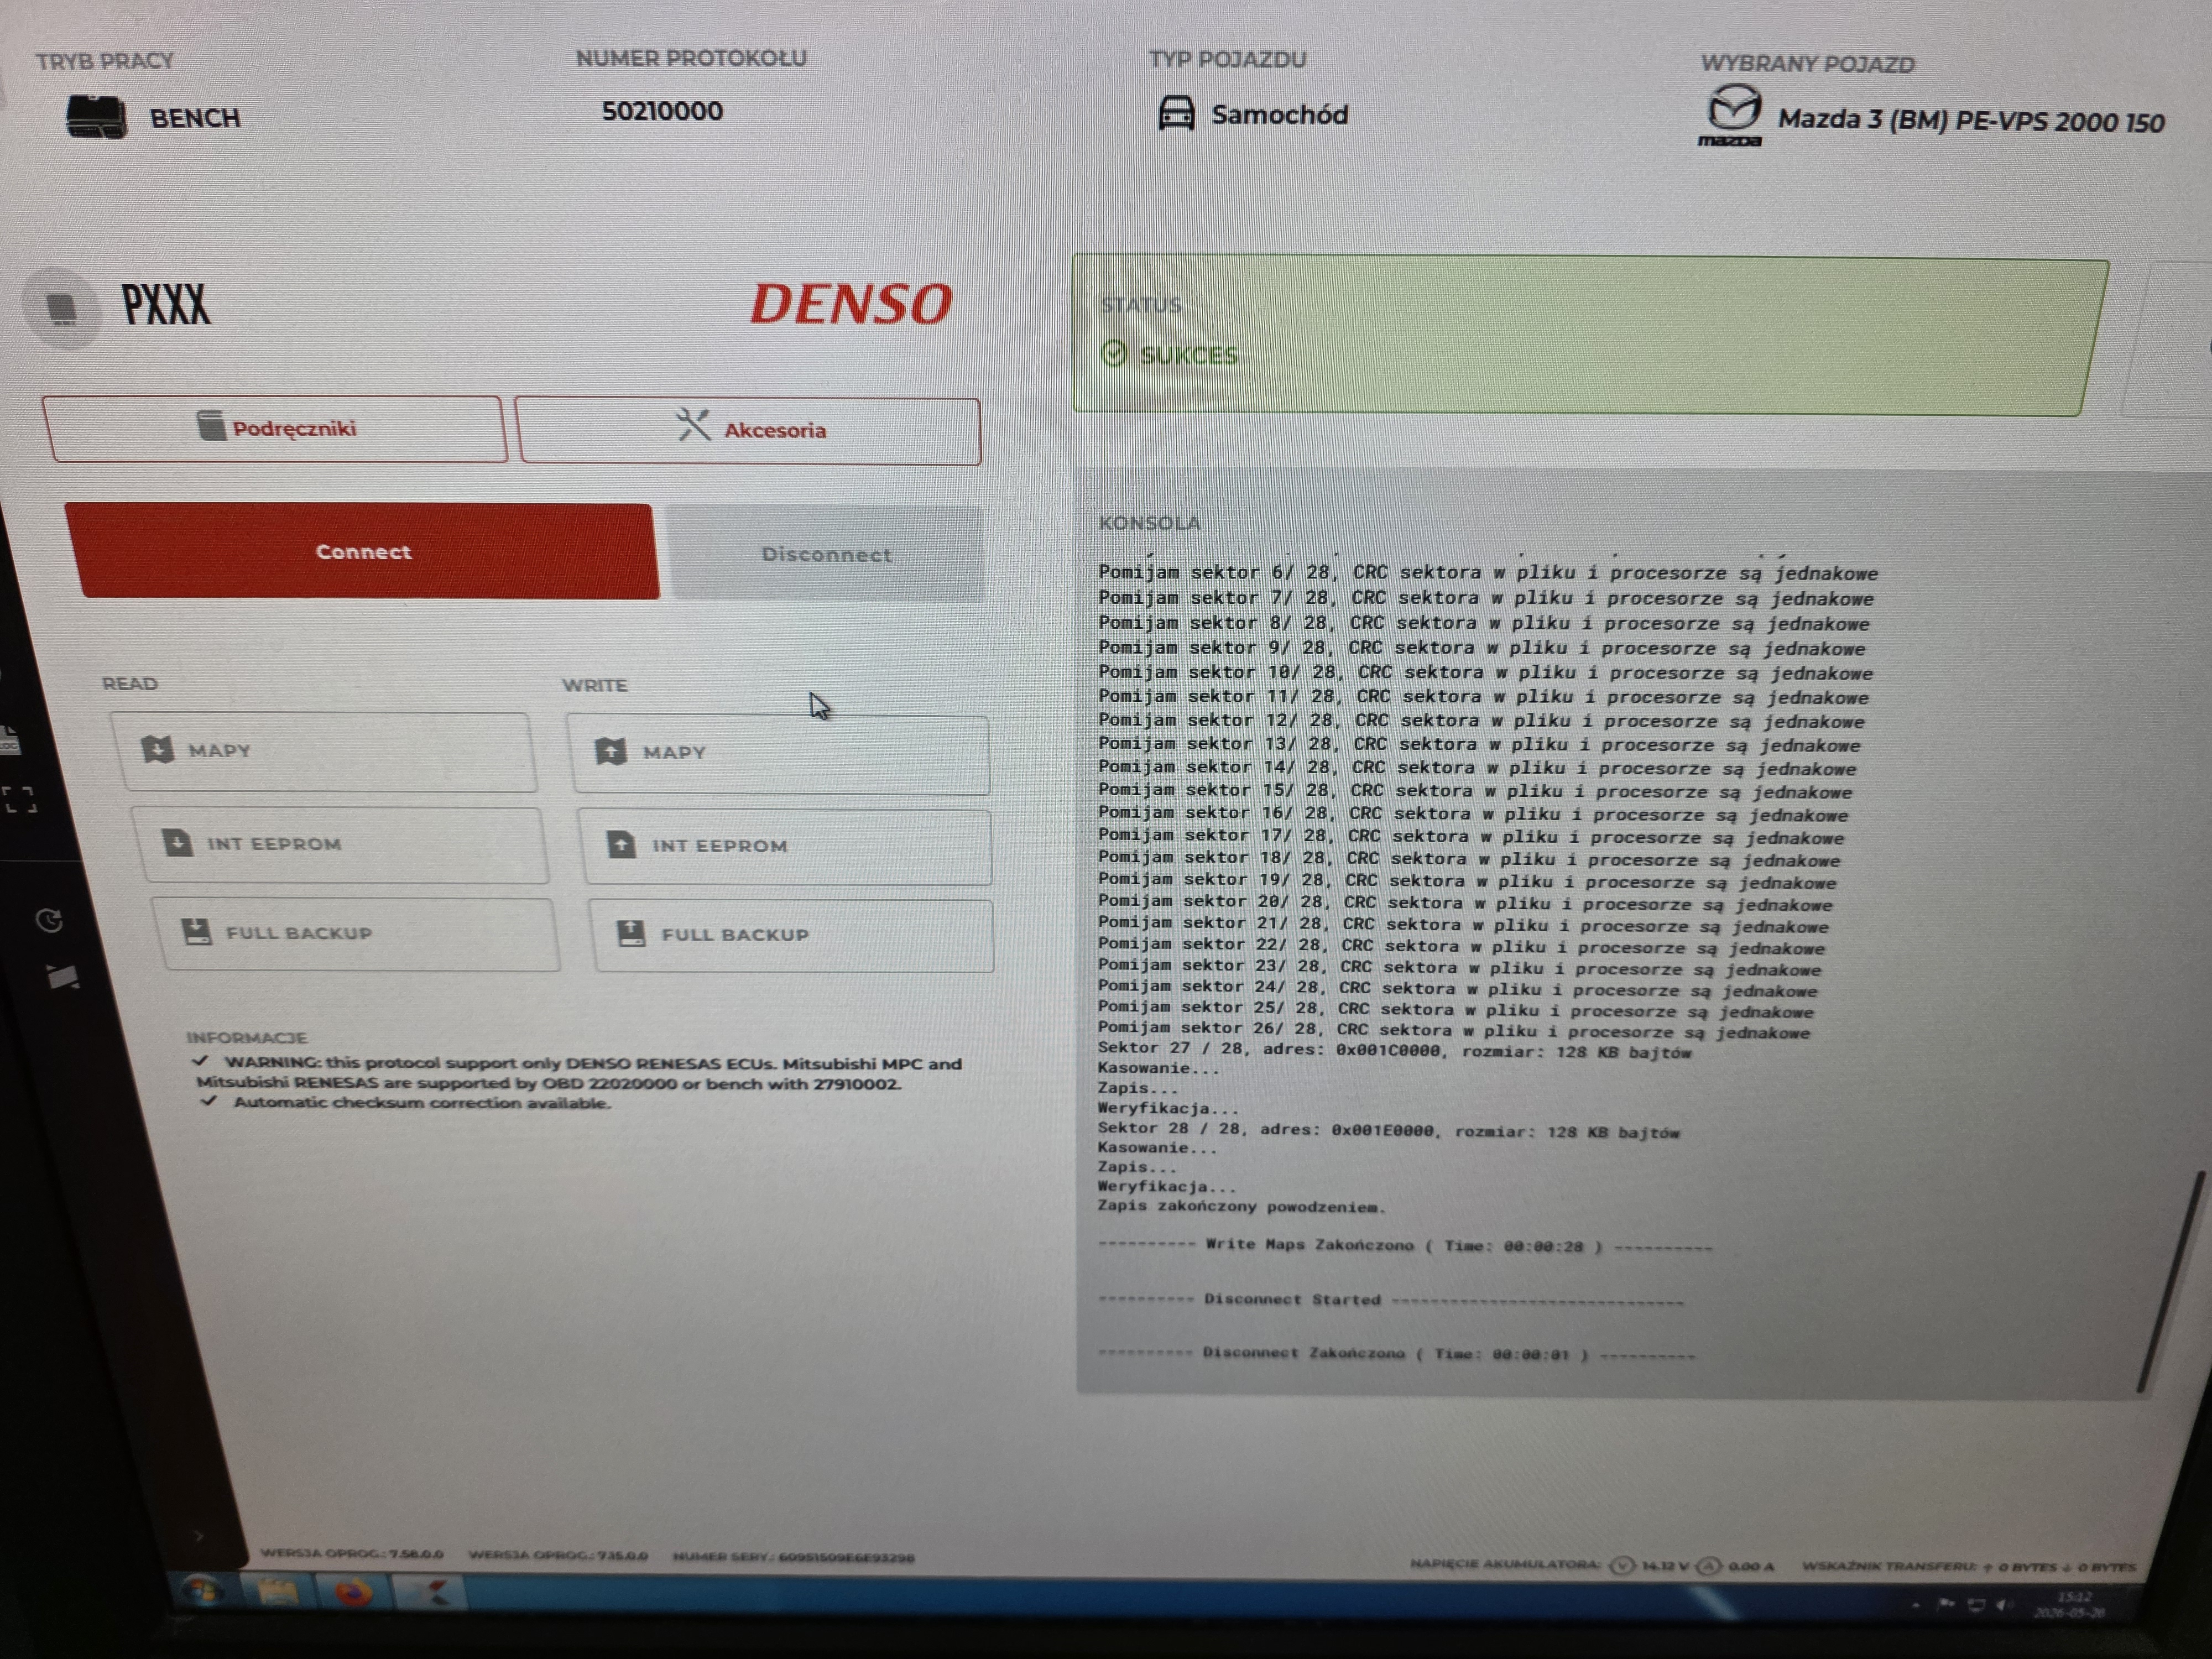
Task: Click console line 'Sektor 27 / 28, adres: 0x001C0000'
Action: (x=1395, y=1050)
